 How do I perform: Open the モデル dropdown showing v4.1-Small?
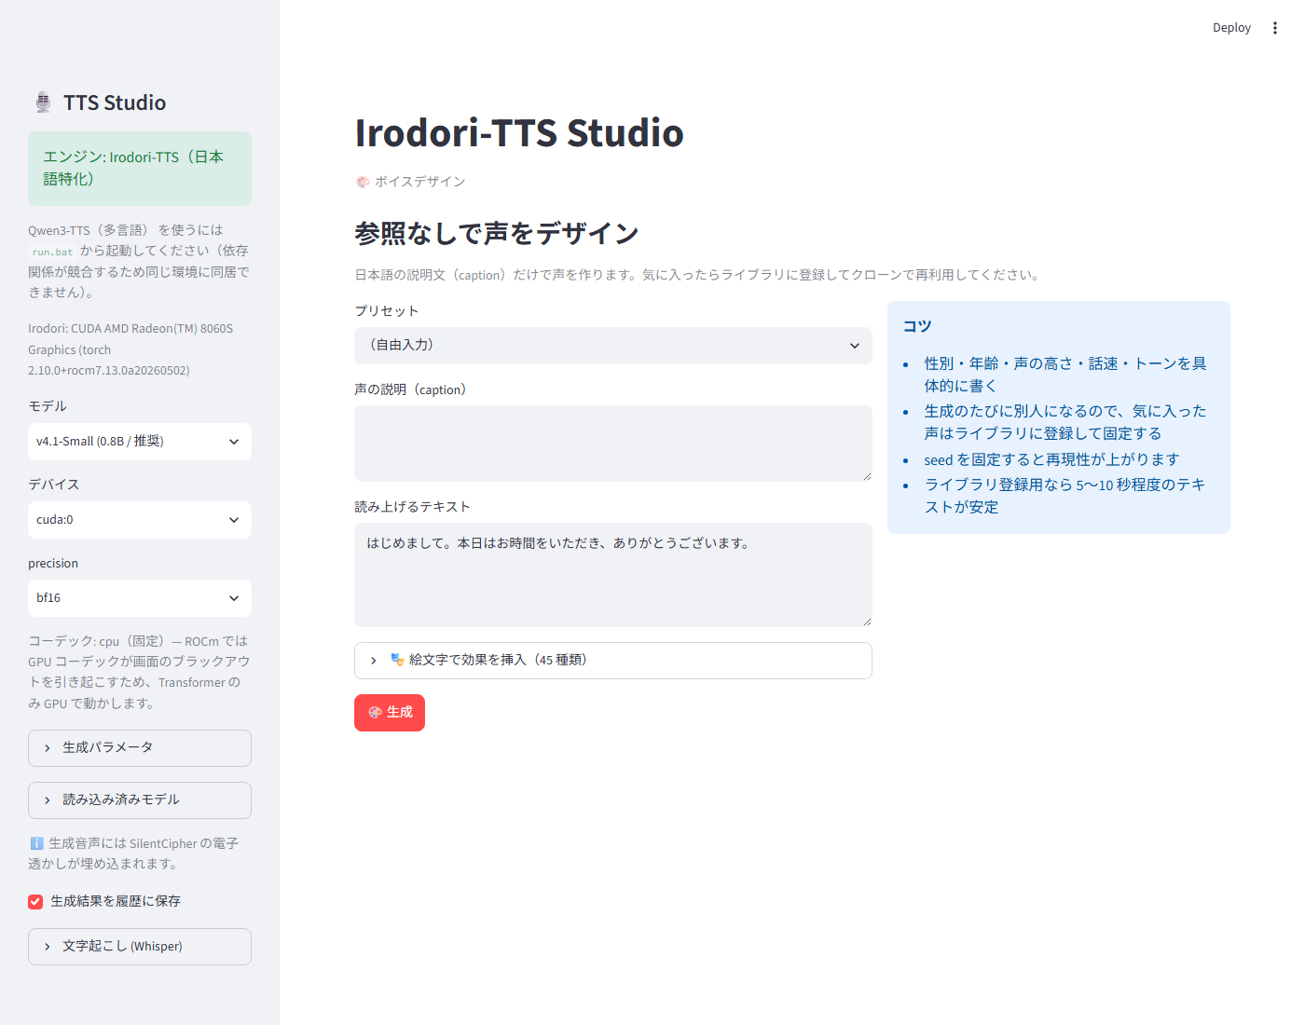click(140, 442)
